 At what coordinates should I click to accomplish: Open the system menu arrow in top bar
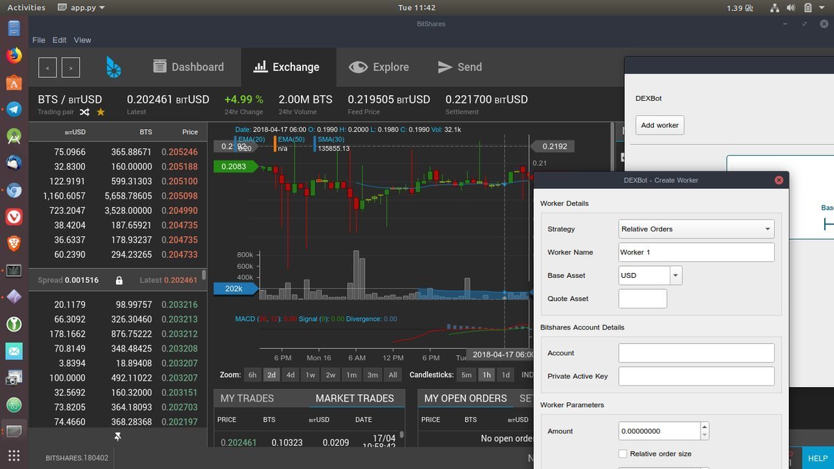823,8
